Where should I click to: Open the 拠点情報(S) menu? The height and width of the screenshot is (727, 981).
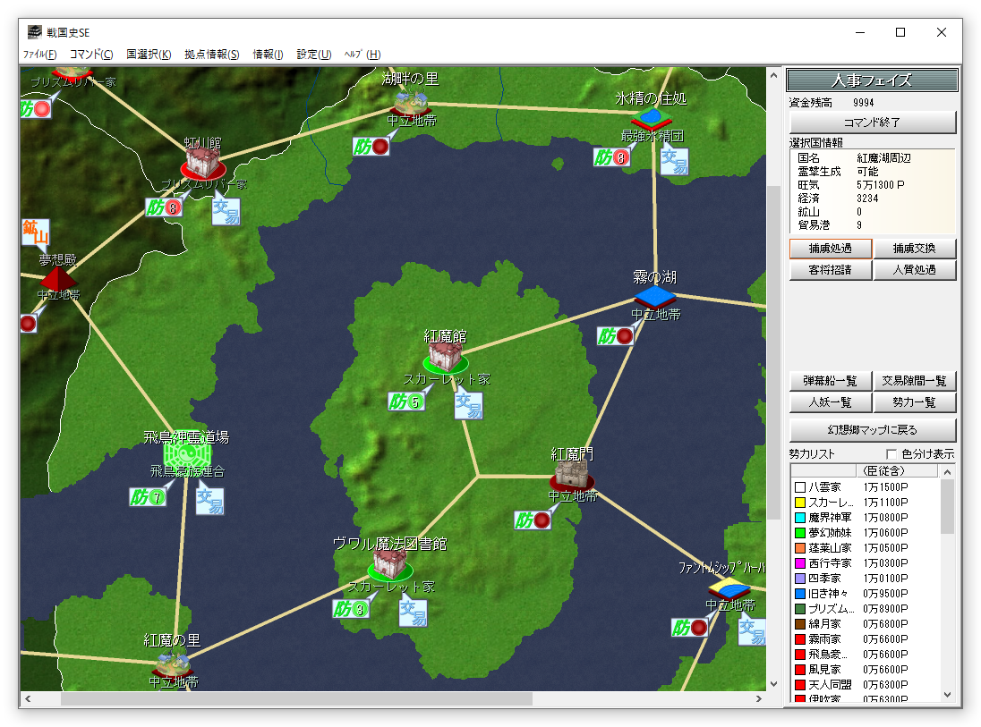tap(211, 55)
